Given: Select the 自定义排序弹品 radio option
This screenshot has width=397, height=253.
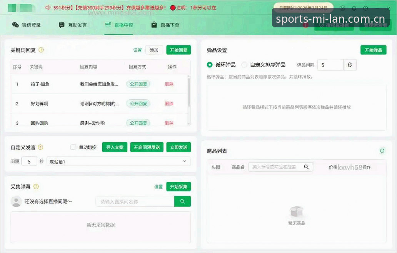Looking at the screenshot, I should (244, 65).
